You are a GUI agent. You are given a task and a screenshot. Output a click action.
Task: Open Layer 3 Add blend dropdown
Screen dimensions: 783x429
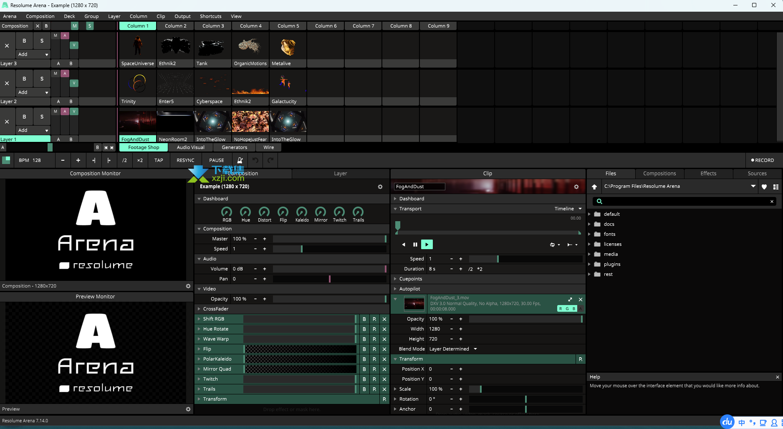click(x=33, y=54)
